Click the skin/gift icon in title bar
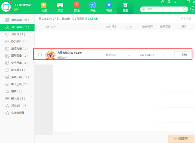Screen dimensions: 195x143 click(163, 2)
